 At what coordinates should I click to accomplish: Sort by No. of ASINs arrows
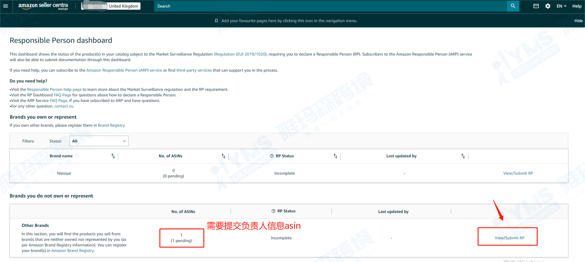pos(223,156)
